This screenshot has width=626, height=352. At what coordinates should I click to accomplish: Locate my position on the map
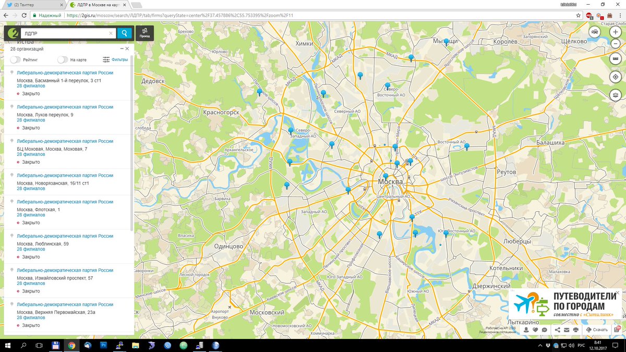coord(616,77)
